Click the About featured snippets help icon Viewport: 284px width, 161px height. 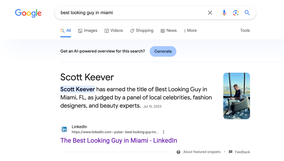(178, 152)
